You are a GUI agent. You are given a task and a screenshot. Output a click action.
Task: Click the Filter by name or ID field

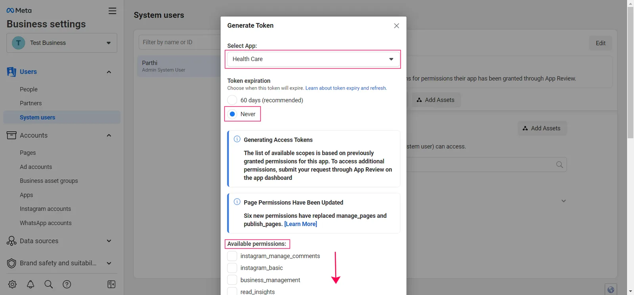click(180, 42)
